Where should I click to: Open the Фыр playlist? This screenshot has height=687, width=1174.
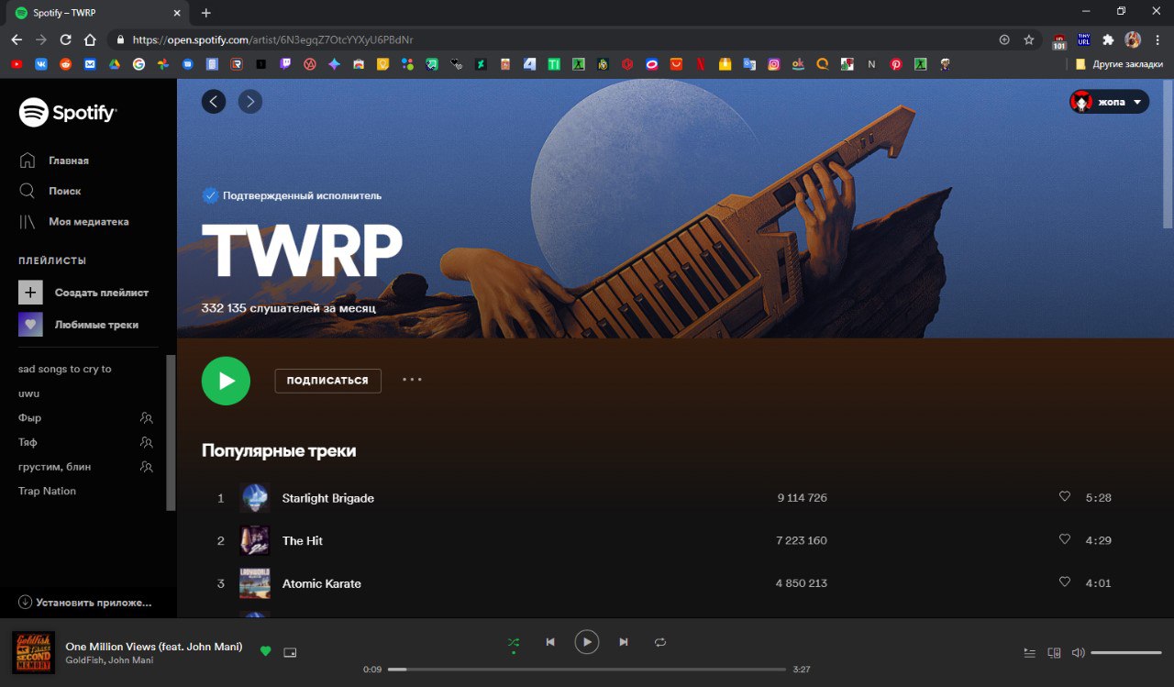coord(29,417)
